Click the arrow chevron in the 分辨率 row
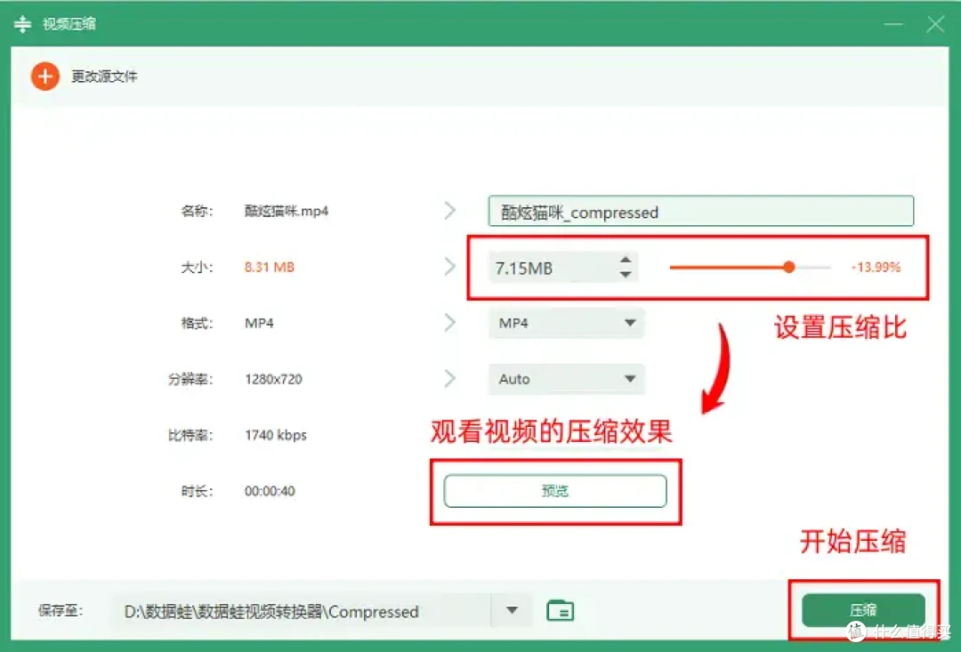The image size is (961, 652). pos(450,379)
